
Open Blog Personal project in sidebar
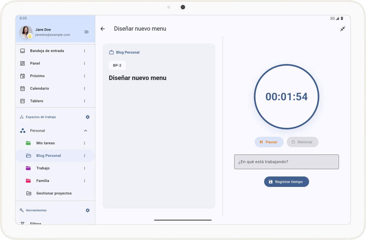pos(55,156)
